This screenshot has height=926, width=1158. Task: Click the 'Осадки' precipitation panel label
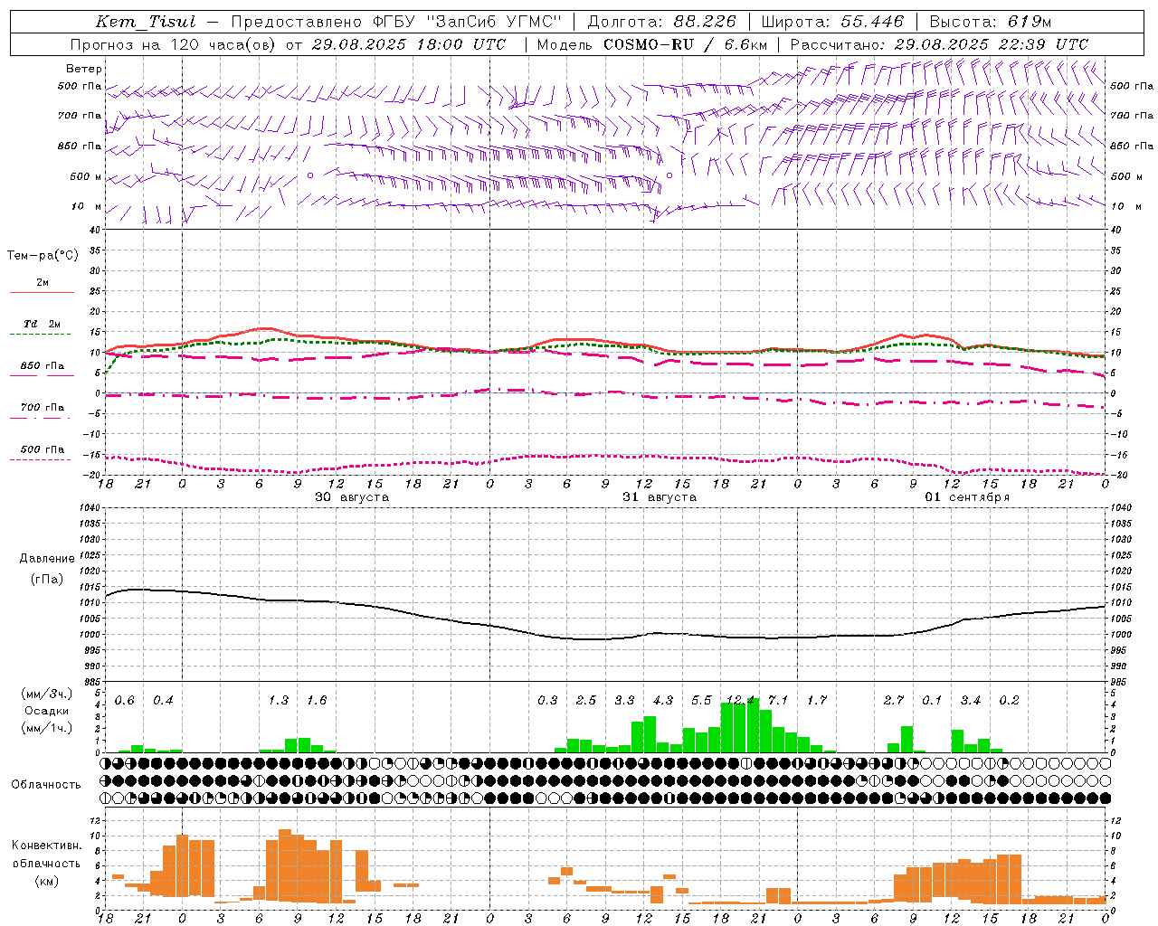click(x=47, y=711)
